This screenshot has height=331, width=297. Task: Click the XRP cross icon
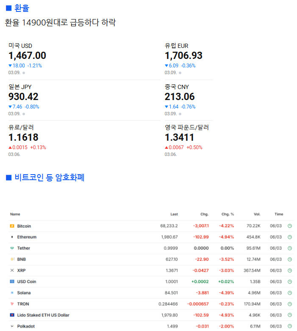coord(12,270)
